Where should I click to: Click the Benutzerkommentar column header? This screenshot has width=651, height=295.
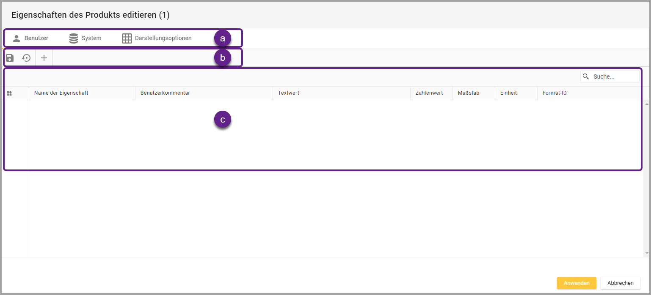pos(165,93)
